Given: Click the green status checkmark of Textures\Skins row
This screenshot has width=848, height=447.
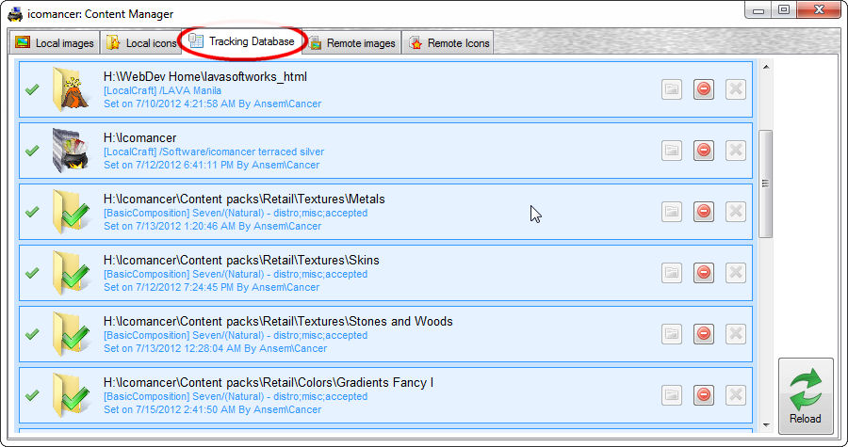Looking at the screenshot, I should pyautogui.click(x=32, y=273).
